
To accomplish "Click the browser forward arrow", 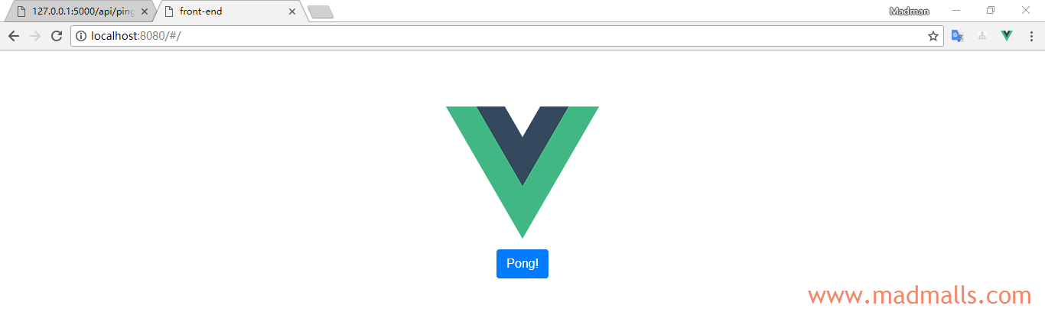I will tap(35, 36).
